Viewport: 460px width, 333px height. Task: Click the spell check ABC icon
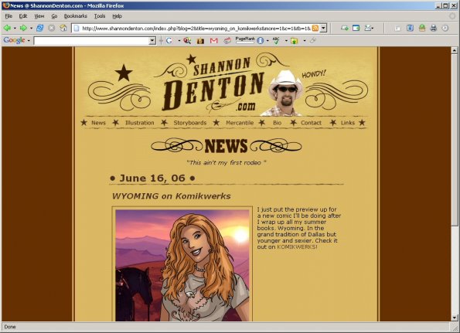(276, 41)
